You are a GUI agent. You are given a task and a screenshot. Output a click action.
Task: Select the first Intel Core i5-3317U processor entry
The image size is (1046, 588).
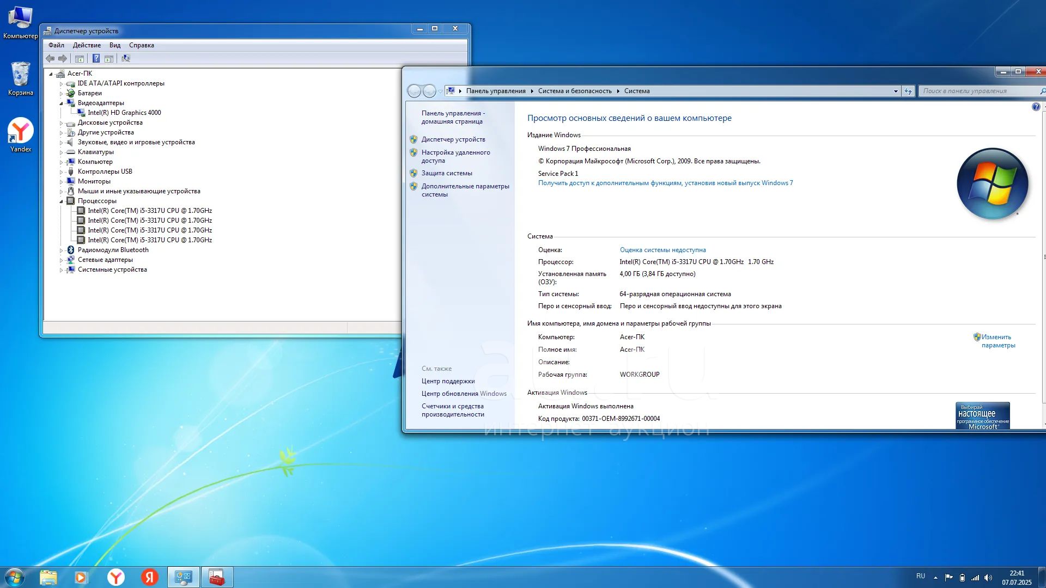150,211
